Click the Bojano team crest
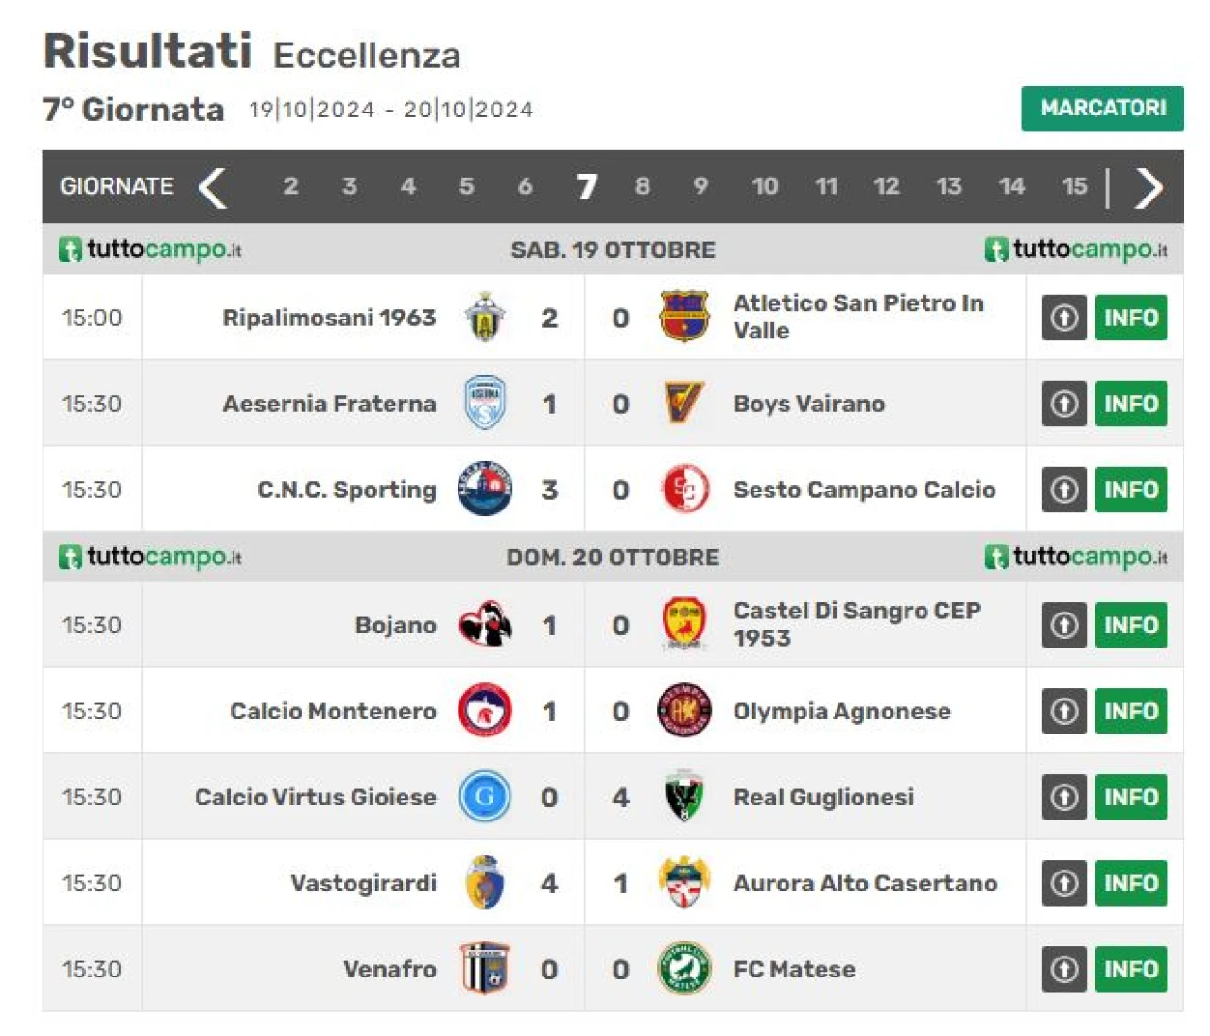 [485, 625]
